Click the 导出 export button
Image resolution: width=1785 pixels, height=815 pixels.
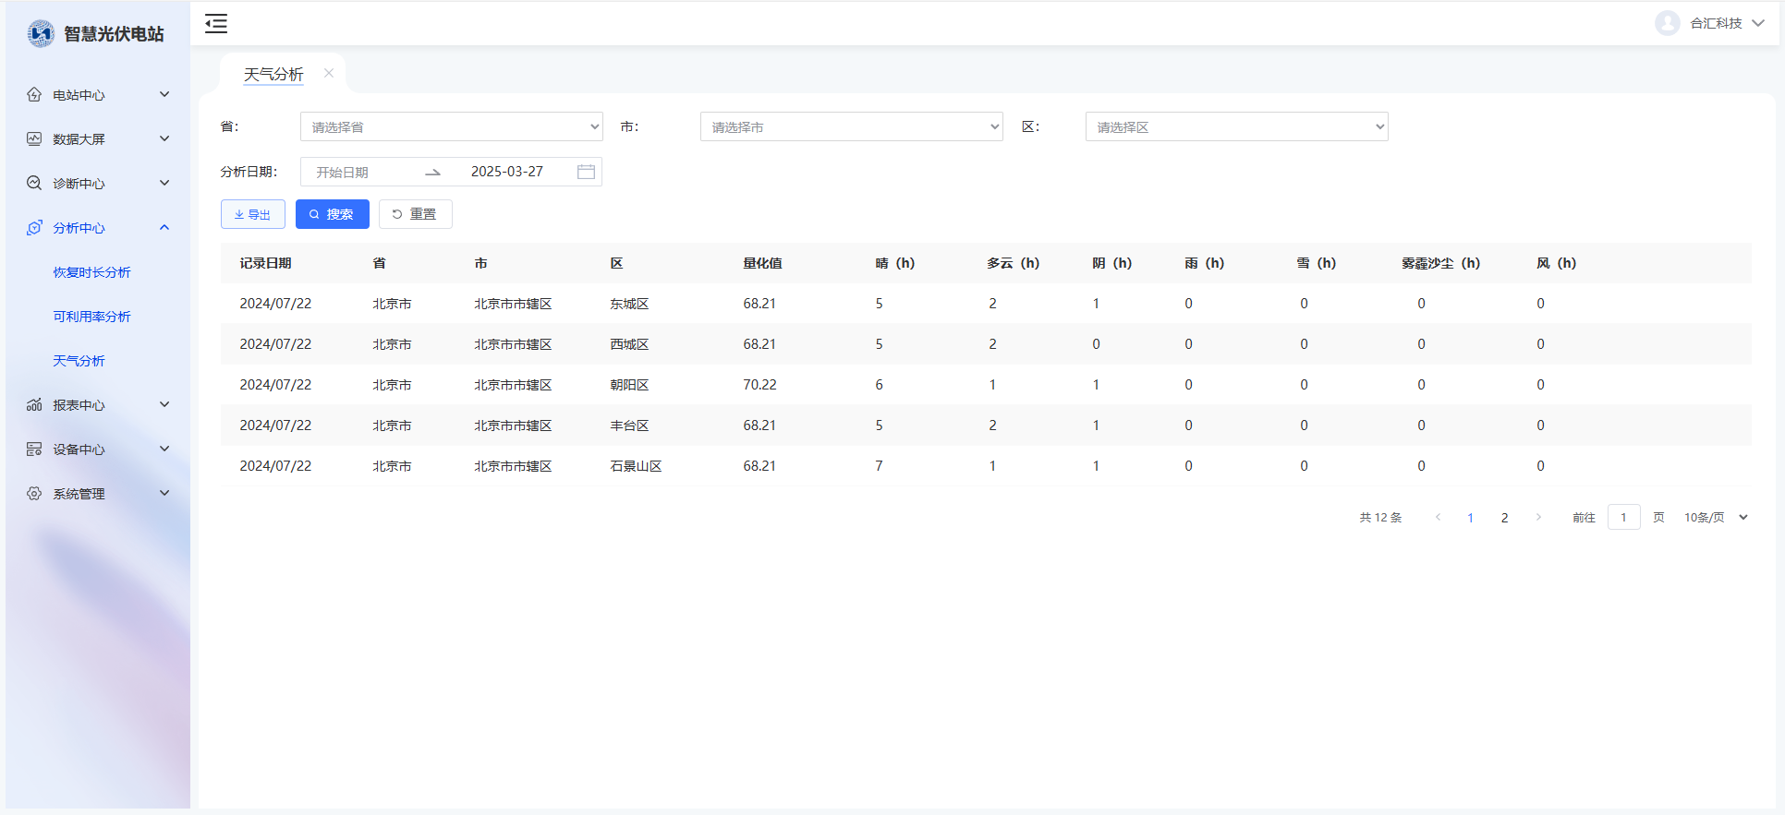pos(252,214)
